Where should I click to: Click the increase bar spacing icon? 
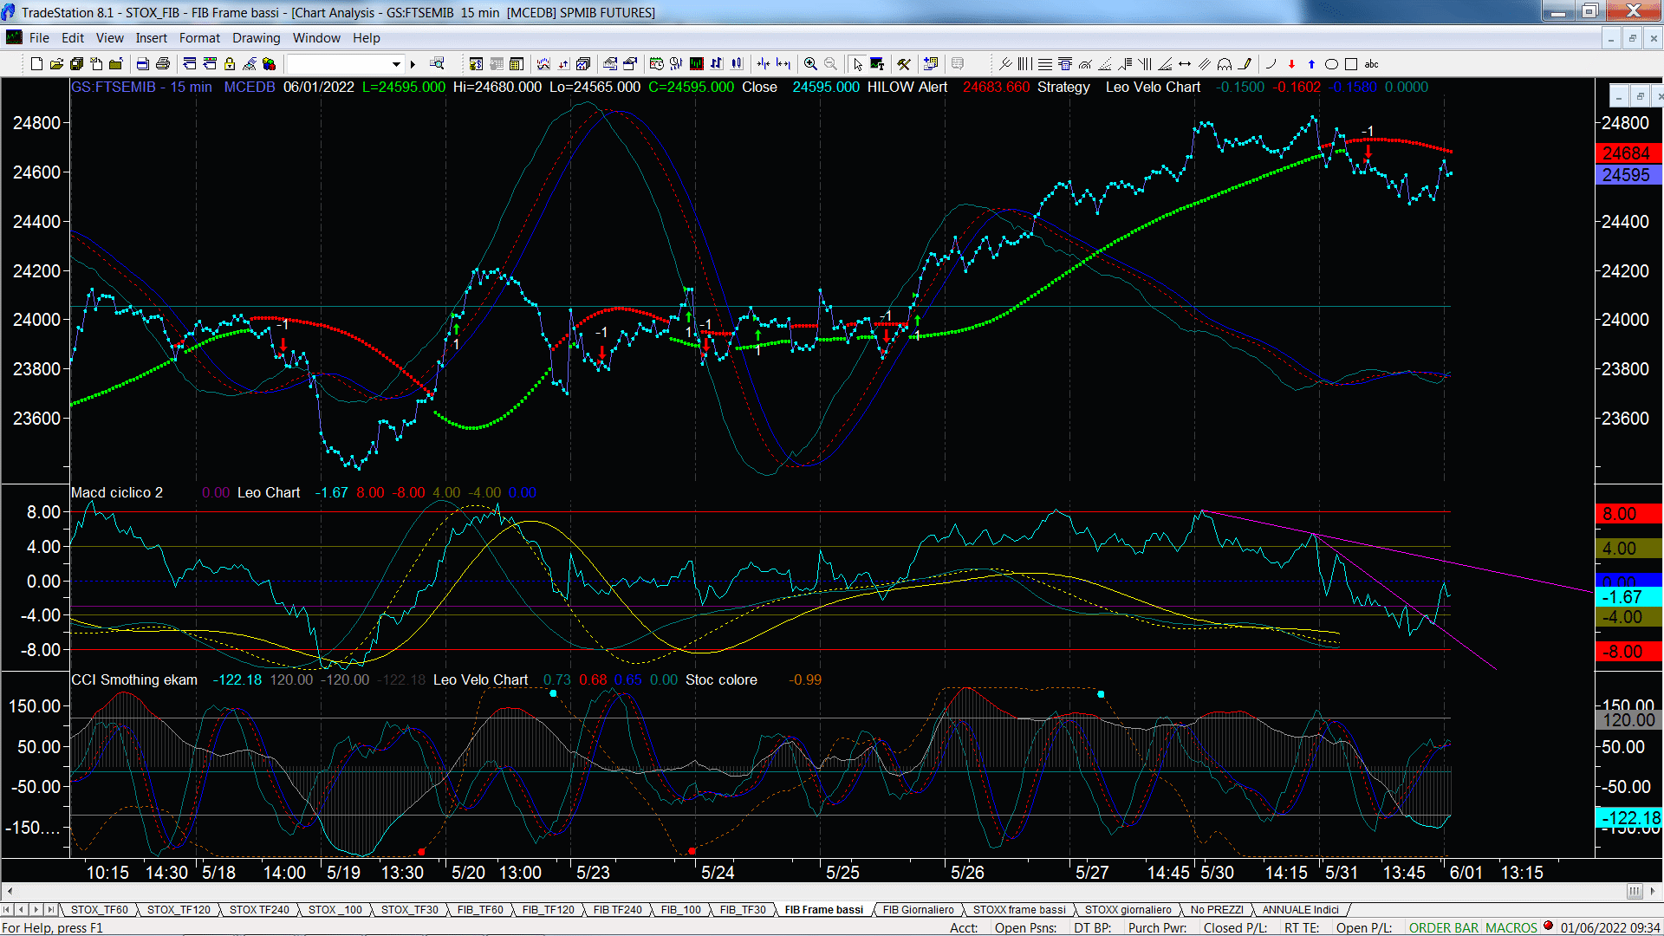[x=783, y=64]
